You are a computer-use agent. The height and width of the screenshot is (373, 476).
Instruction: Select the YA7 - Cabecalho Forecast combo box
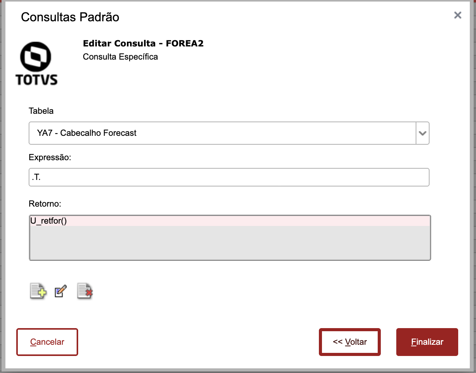click(229, 133)
